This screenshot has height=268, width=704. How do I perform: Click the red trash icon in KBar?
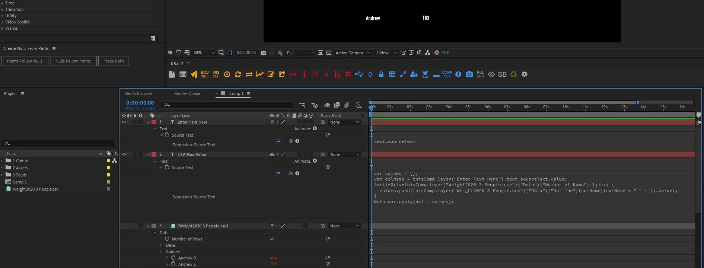point(348,74)
